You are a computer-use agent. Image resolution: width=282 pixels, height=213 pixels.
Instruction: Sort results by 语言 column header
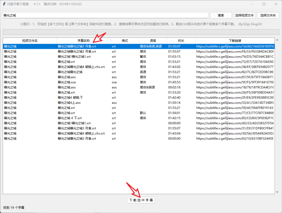153,41
